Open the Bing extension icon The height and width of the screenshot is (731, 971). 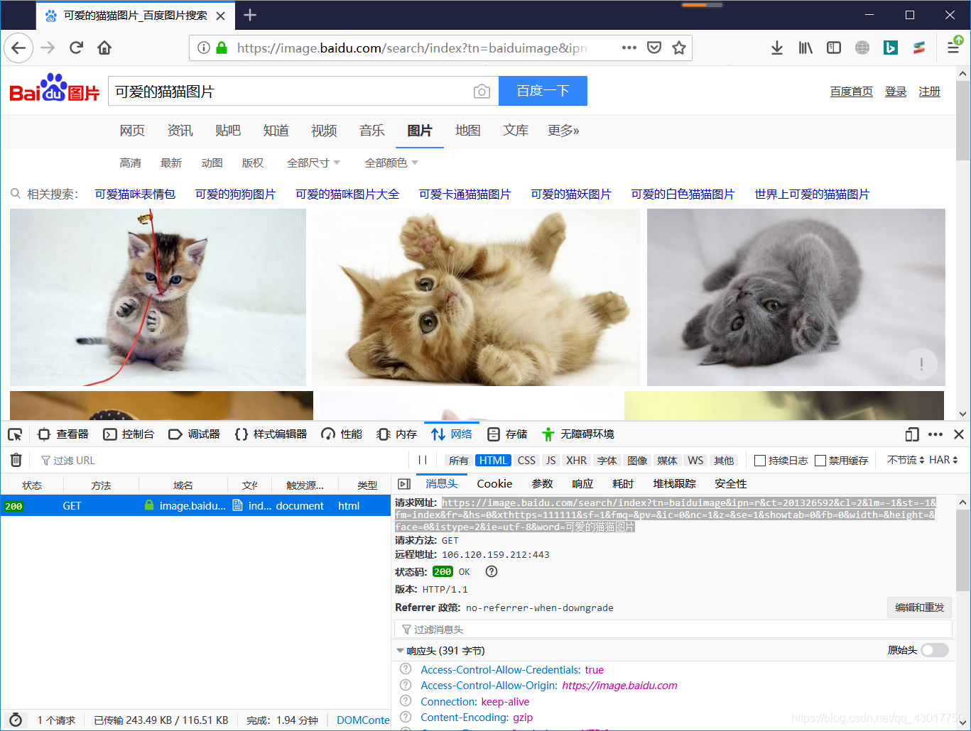[891, 48]
